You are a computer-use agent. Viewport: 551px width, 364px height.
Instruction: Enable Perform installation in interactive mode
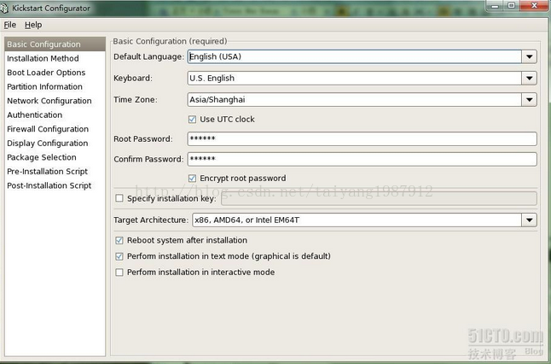[x=119, y=273]
